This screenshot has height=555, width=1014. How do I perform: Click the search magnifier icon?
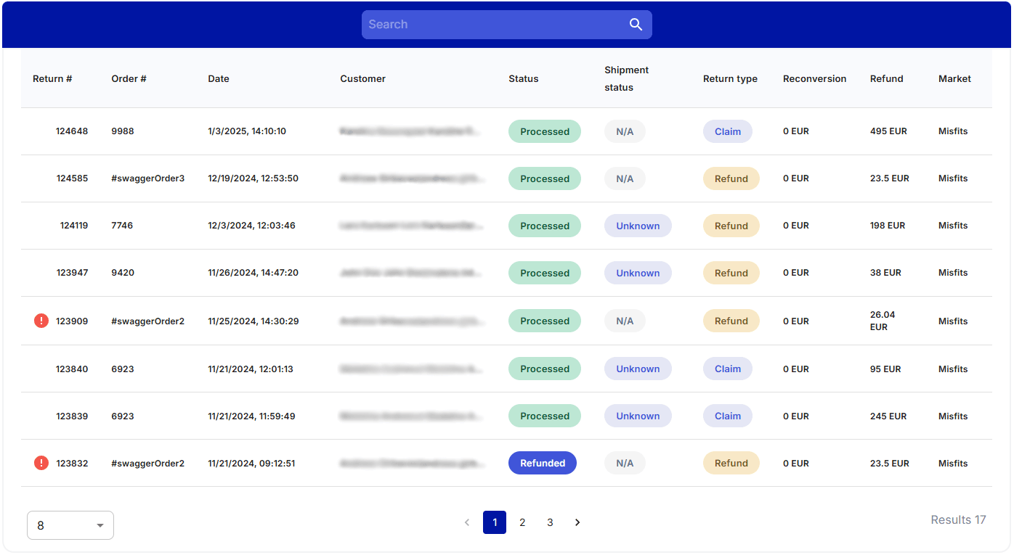[x=636, y=25]
